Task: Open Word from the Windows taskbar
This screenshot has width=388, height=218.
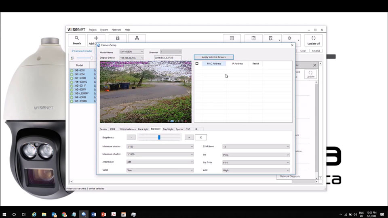Action: pos(94,214)
